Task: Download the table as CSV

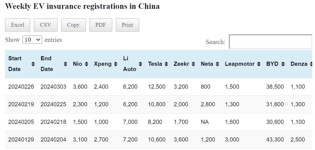Action: pyautogui.click(x=46, y=25)
